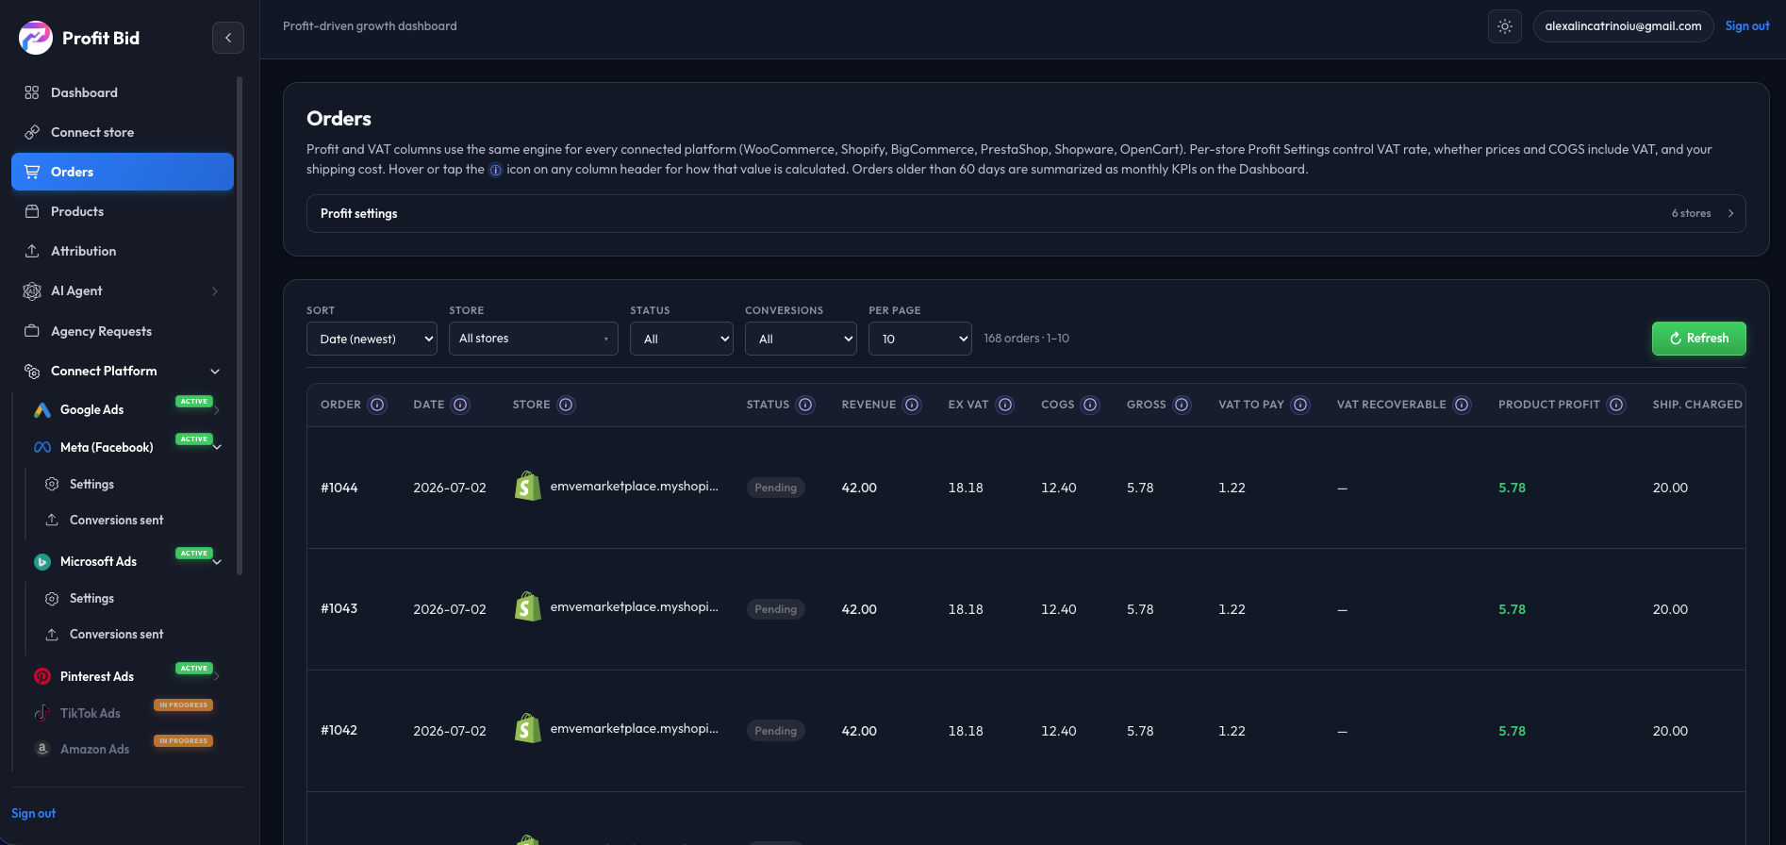This screenshot has width=1786, height=845.
Task: Open the Sort dropdown Date (newest)
Action: [372, 339]
